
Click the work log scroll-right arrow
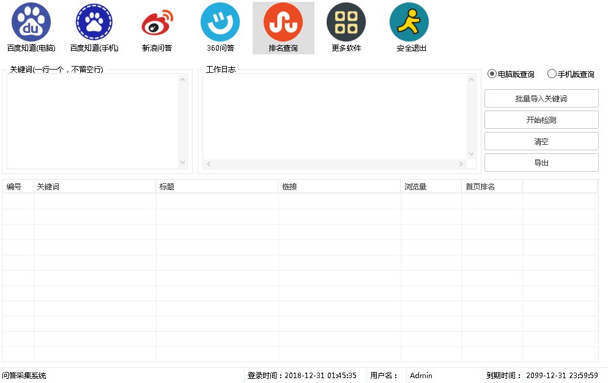point(461,164)
